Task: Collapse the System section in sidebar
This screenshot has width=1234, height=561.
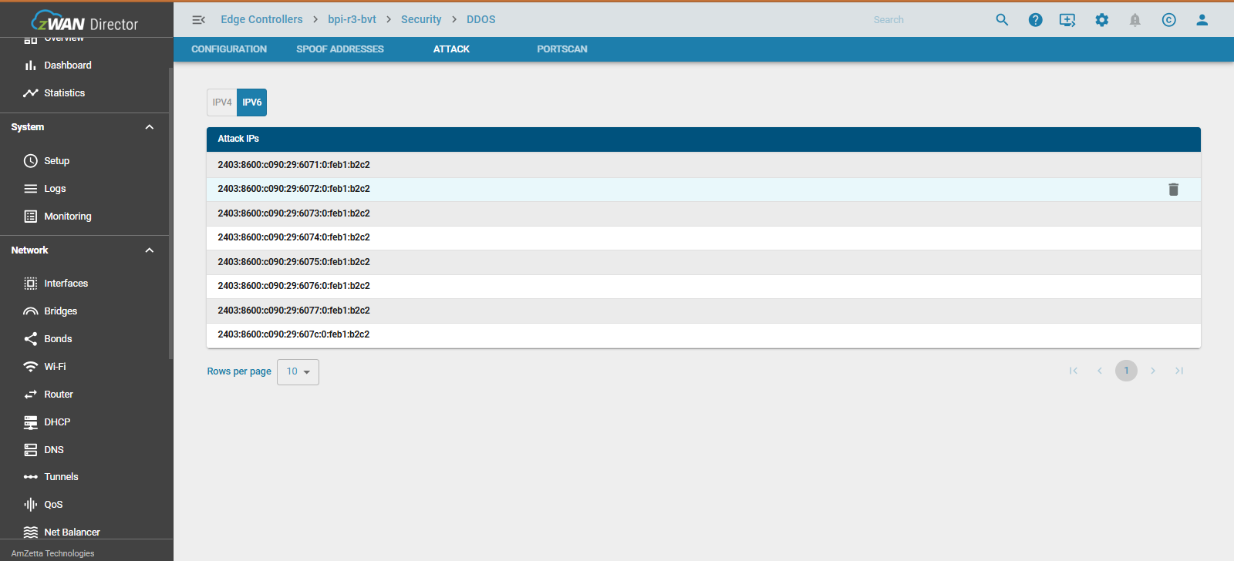Action: pyautogui.click(x=150, y=127)
